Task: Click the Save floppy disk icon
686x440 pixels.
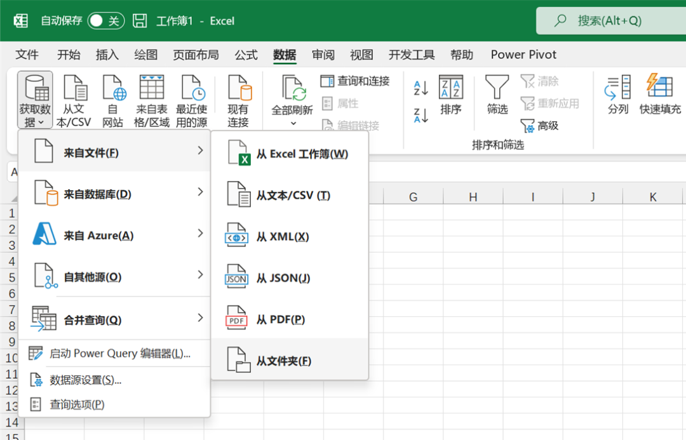Action: tap(140, 21)
